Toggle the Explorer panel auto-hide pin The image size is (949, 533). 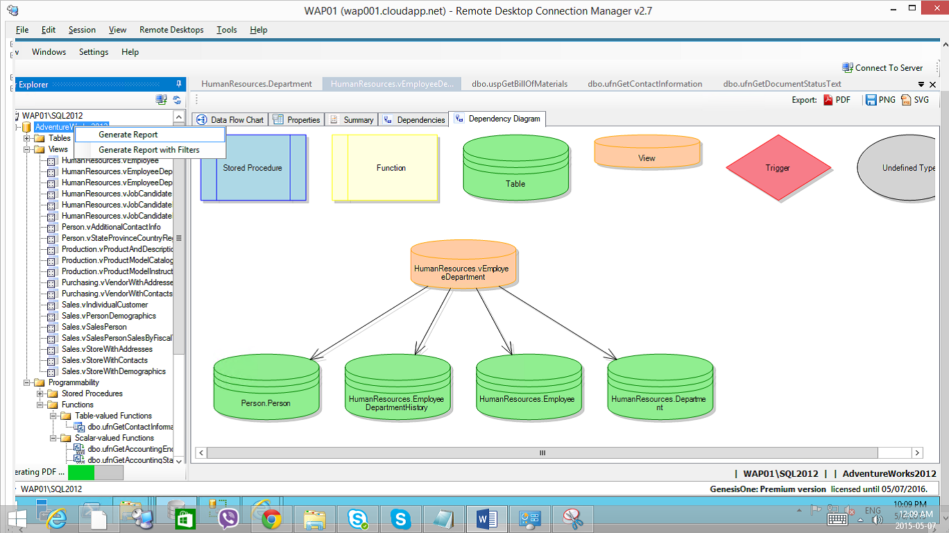179,84
